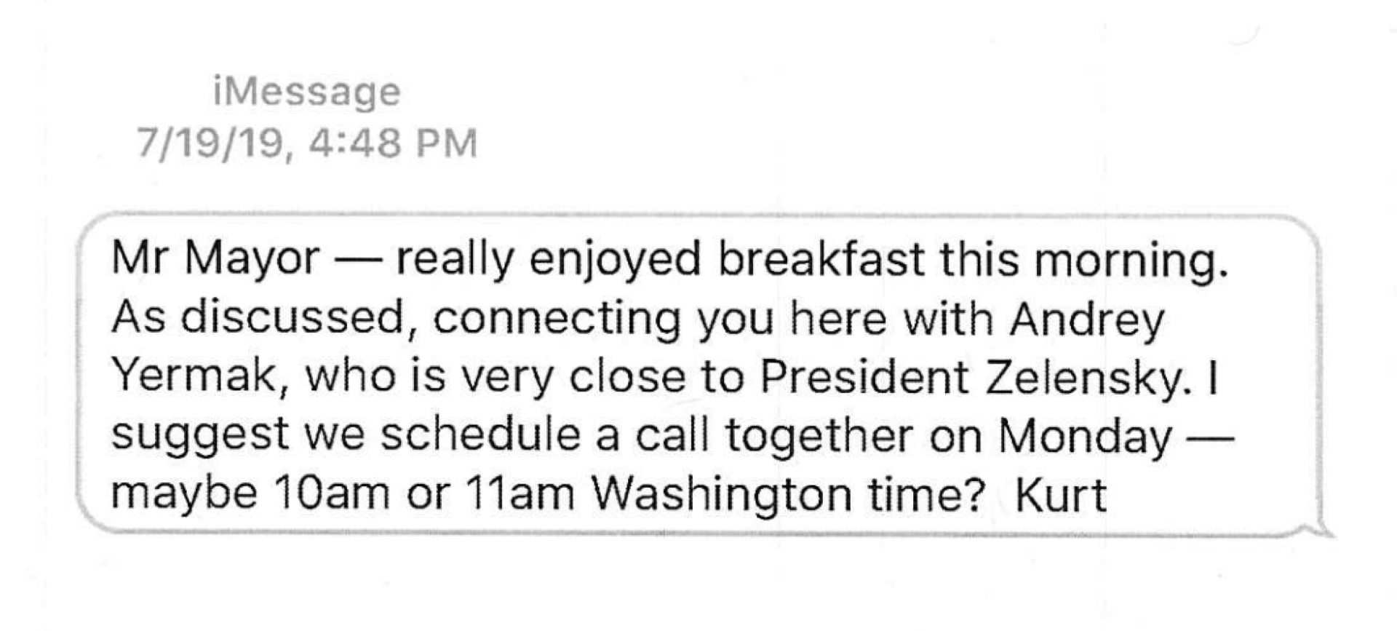Select the word "connecting" in the message
The image size is (1397, 631).
pos(557,320)
